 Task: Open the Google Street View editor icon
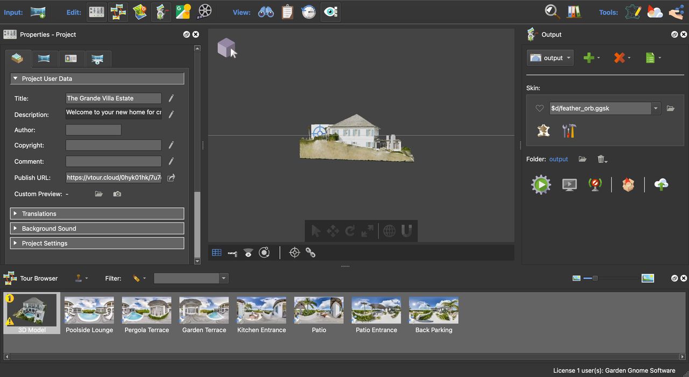tap(183, 11)
